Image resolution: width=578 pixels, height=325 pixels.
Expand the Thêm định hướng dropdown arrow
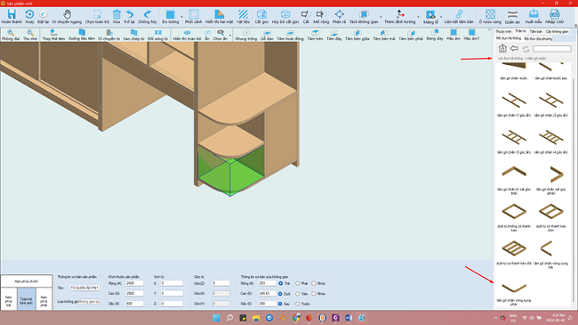[x=418, y=17]
